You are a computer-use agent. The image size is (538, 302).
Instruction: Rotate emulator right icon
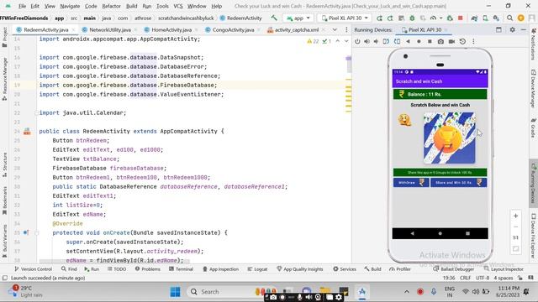click(x=397, y=41)
